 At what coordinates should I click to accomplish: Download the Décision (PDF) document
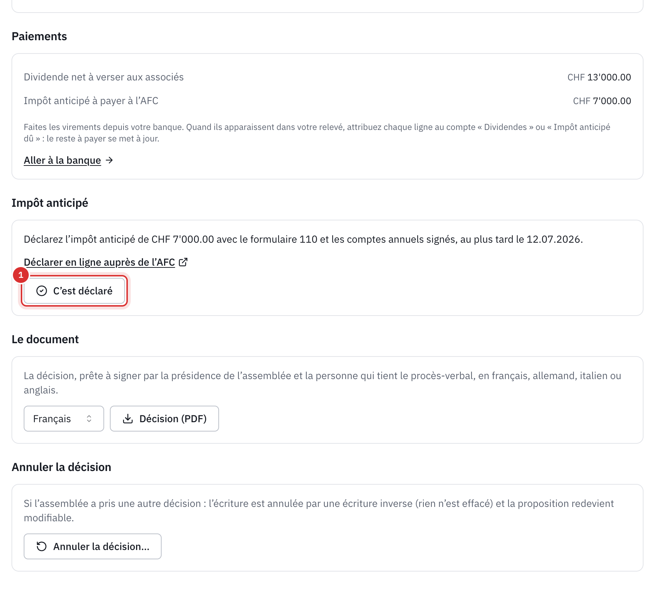click(x=164, y=419)
